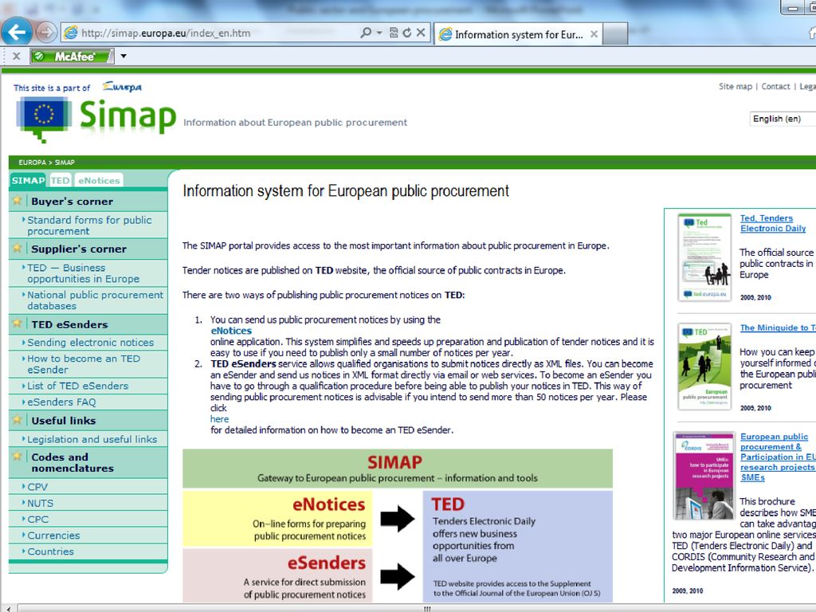
Task: Open the Site map link
Action: click(736, 86)
